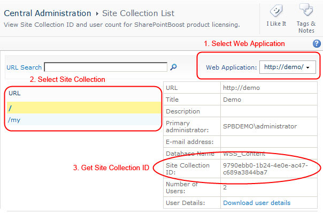Click the I Like It smiley tag icon
The height and width of the screenshot is (213, 323).
(276, 11)
